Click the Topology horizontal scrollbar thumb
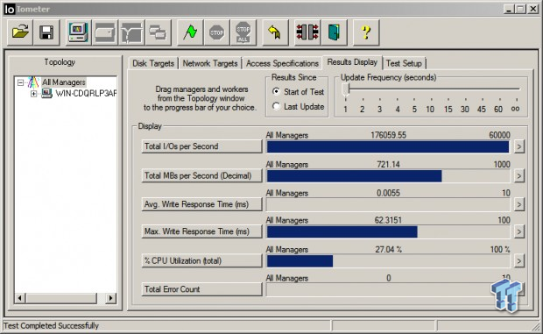543x334 pixels. (x=61, y=298)
